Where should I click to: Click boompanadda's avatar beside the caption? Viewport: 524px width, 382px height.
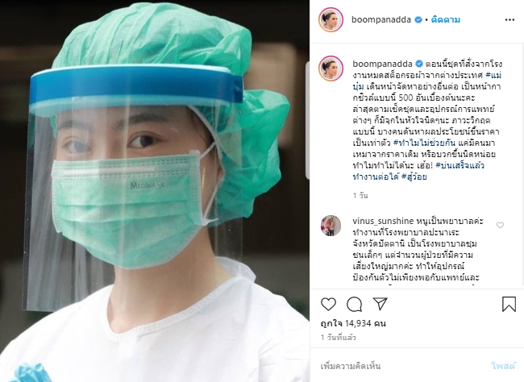point(331,69)
